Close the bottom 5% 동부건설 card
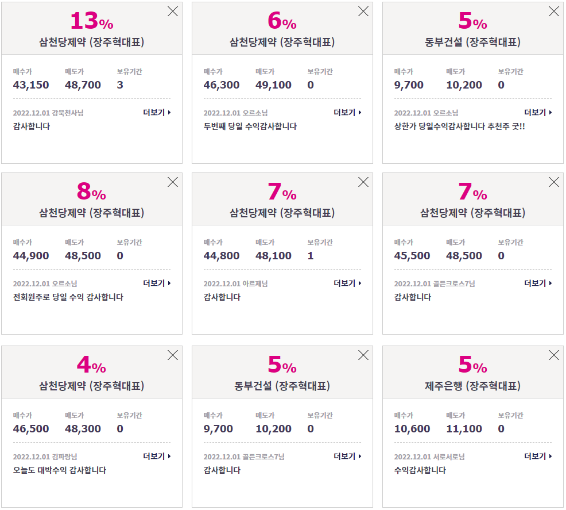566x510 pixels. click(363, 355)
